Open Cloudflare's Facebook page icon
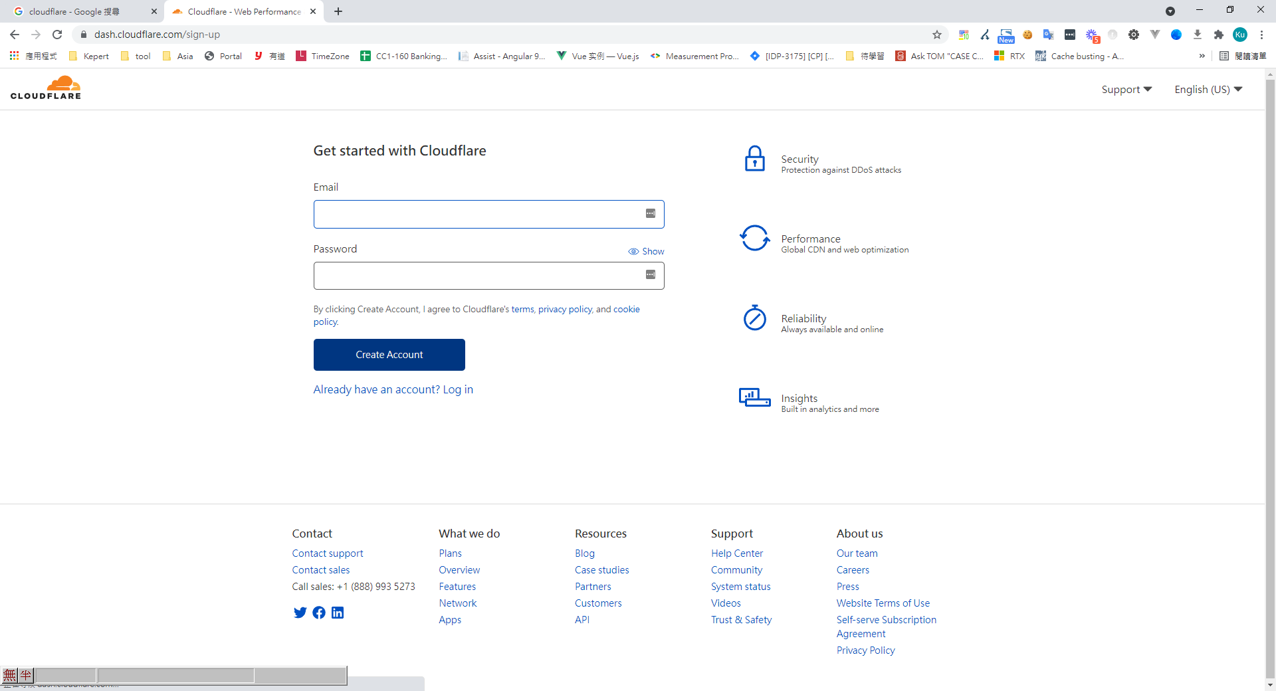The image size is (1276, 691). click(319, 613)
